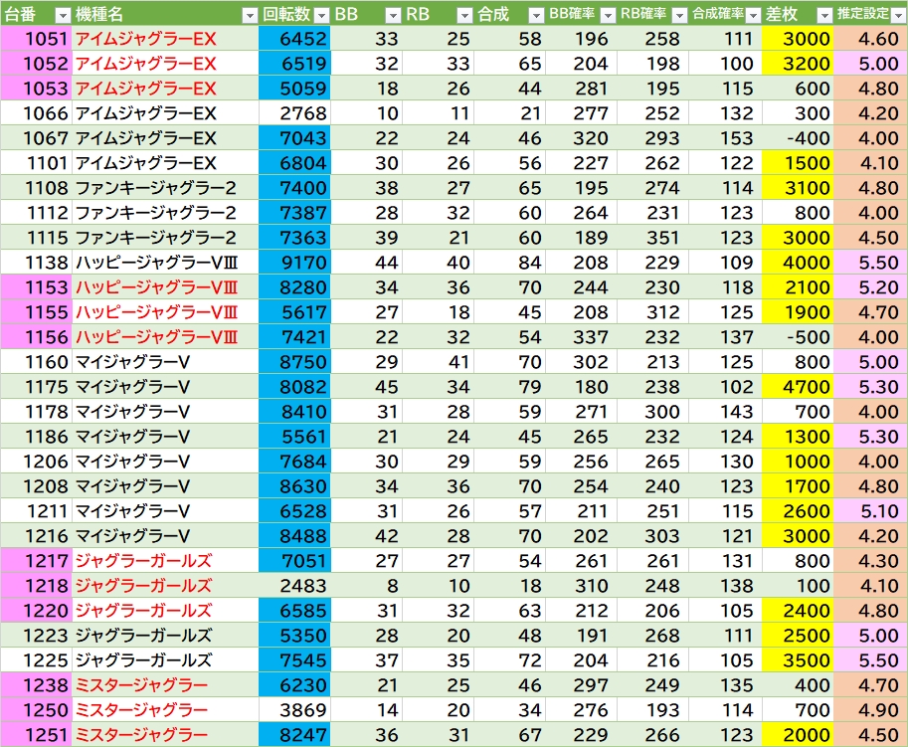
Task: Open the 差枚 column filter dropdown
Action: click(x=824, y=15)
